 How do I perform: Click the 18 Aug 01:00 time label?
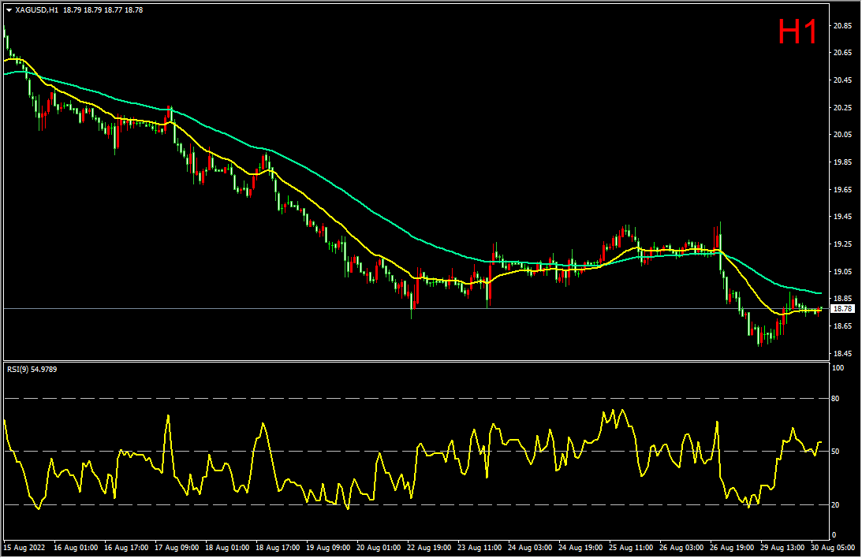pos(227,548)
